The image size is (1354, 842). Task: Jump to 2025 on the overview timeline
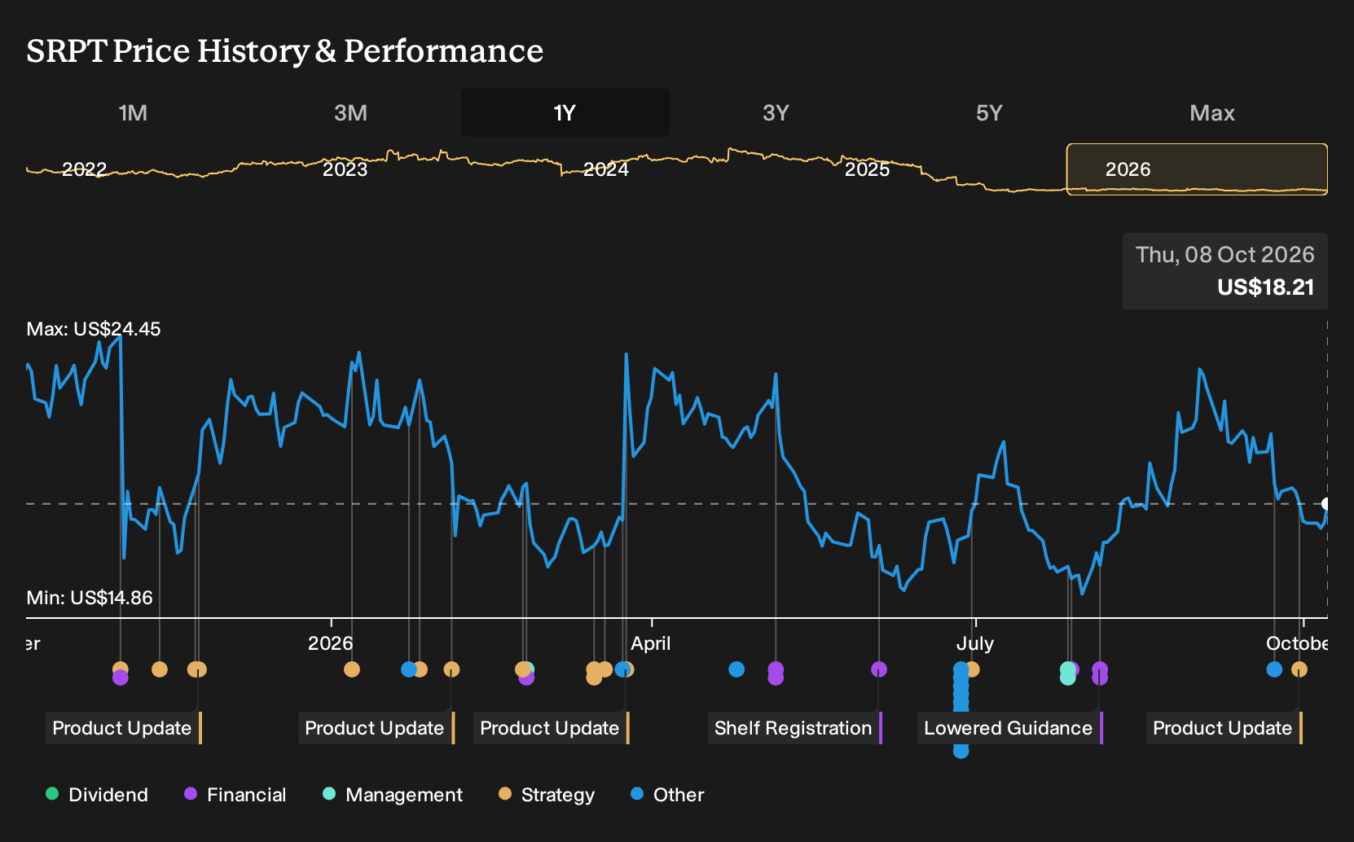pos(867,169)
